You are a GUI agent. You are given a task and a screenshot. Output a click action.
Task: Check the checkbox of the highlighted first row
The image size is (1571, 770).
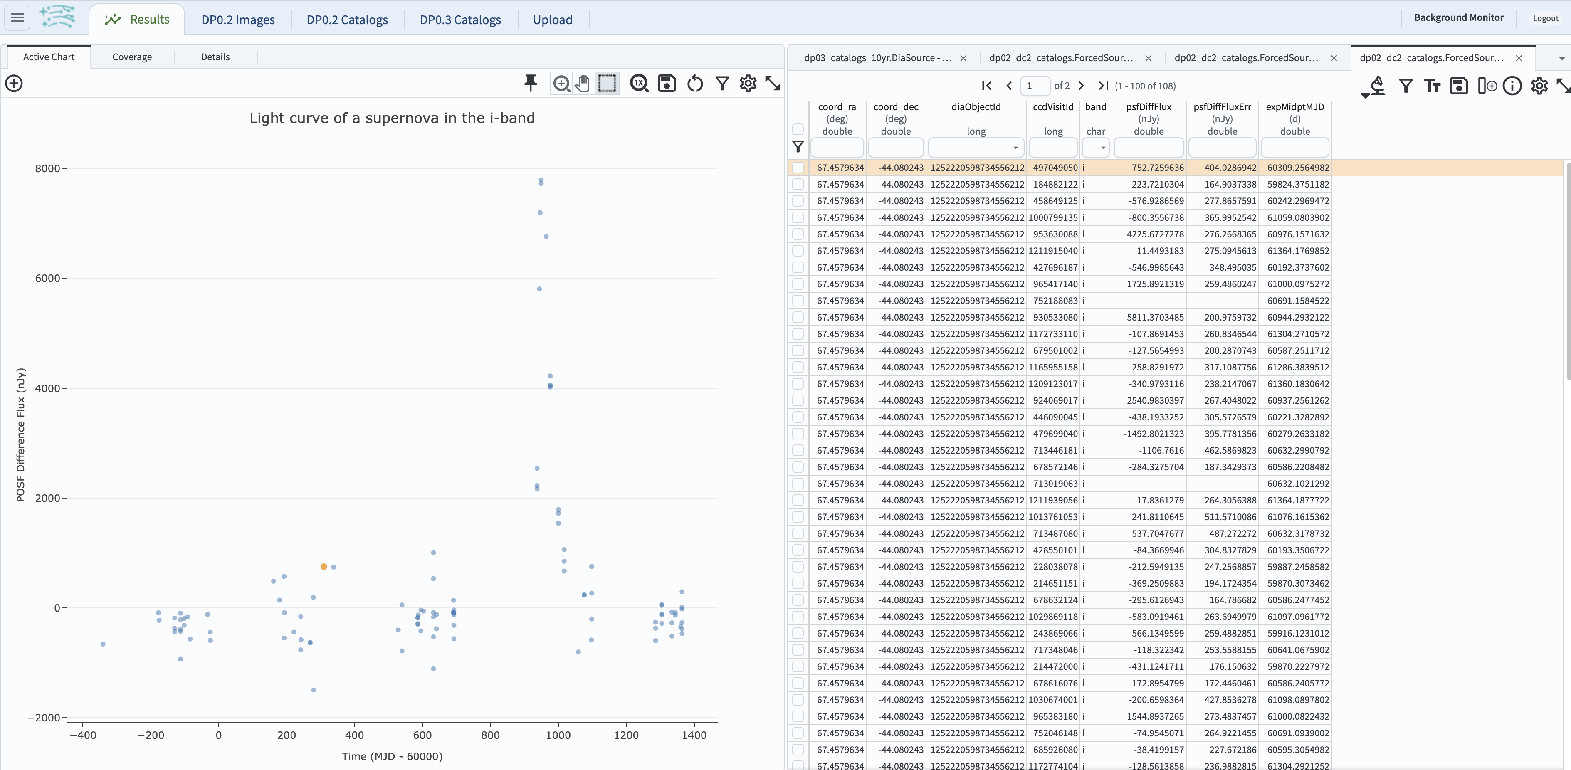[x=798, y=168]
